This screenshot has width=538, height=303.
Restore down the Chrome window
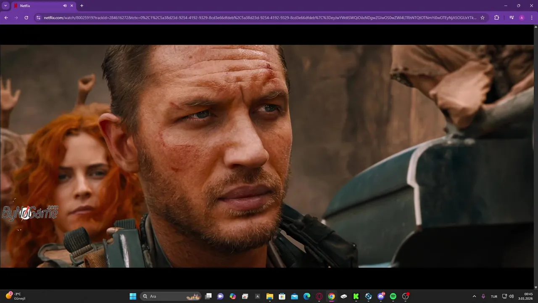click(x=518, y=6)
